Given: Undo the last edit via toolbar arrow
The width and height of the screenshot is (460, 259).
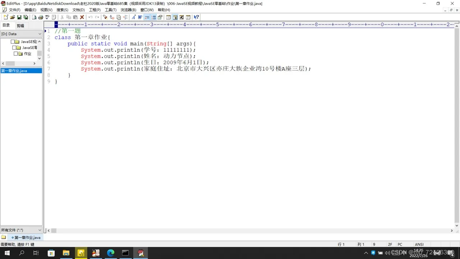Looking at the screenshot, I should (91, 17).
